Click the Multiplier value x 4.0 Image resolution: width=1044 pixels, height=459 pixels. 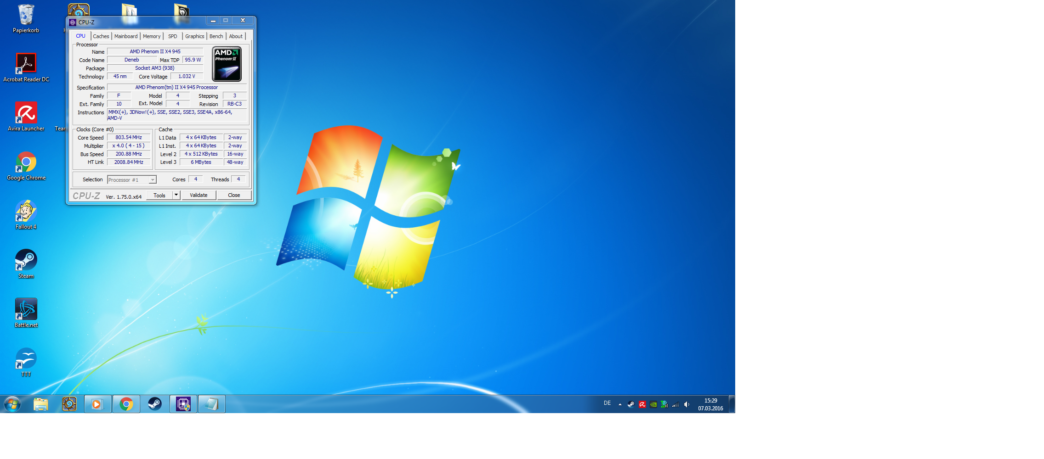129,146
